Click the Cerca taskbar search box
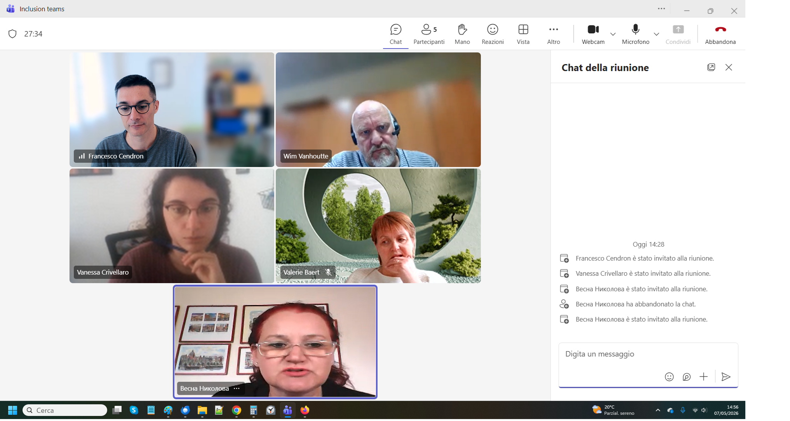This screenshot has width=790, height=421. point(65,410)
